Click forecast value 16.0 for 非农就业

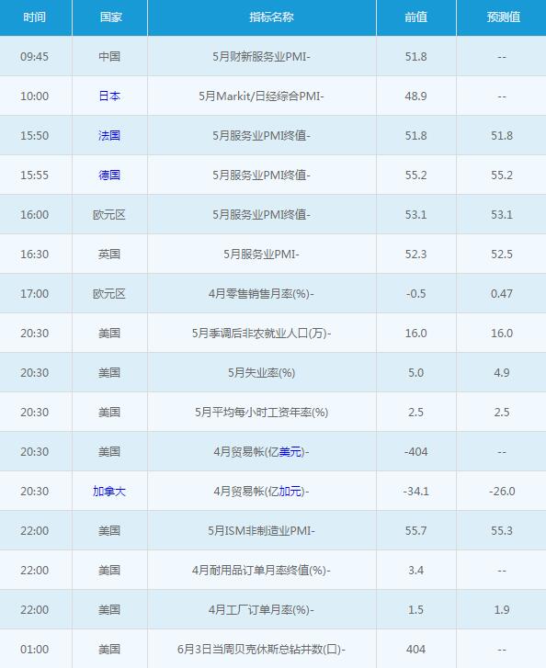pos(502,334)
